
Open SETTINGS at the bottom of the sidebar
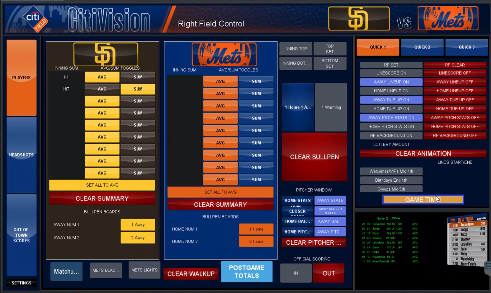(21, 283)
